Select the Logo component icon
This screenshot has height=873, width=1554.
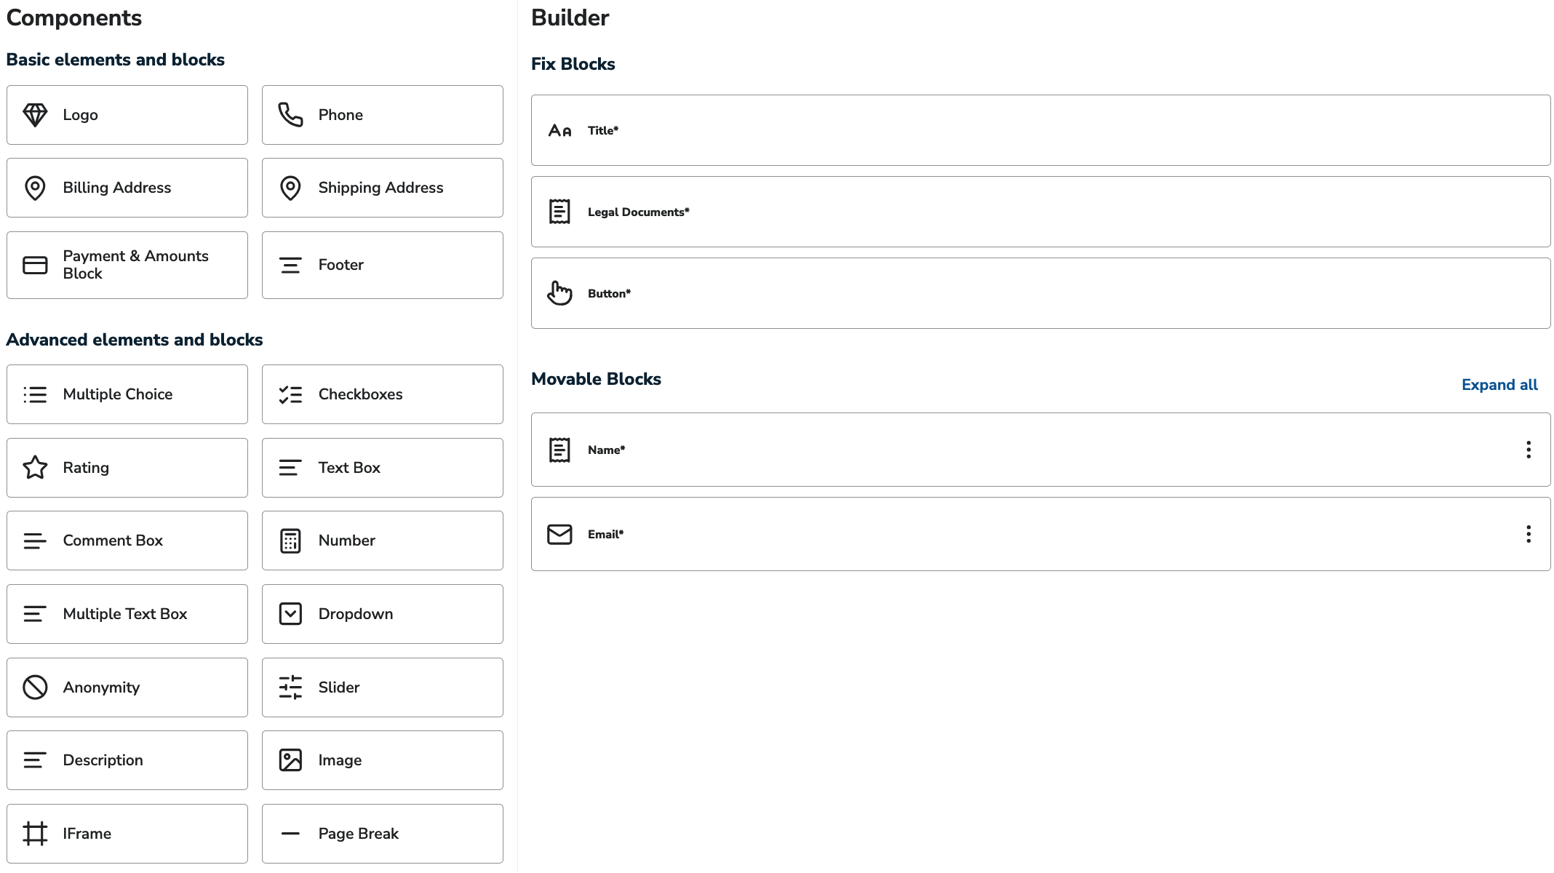coord(36,114)
